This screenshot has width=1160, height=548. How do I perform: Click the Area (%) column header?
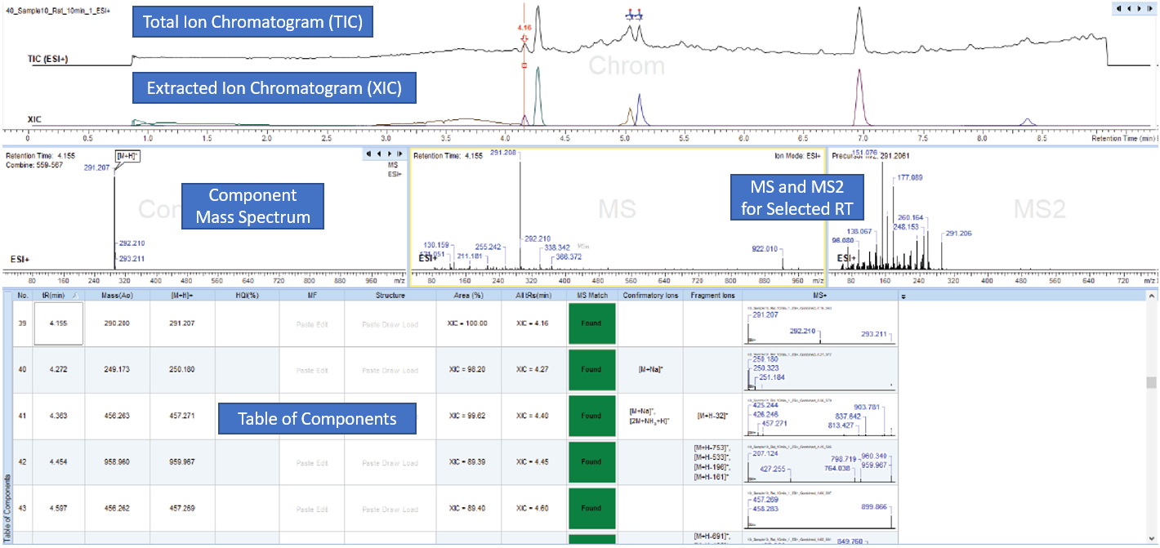(x=467, y=295)
